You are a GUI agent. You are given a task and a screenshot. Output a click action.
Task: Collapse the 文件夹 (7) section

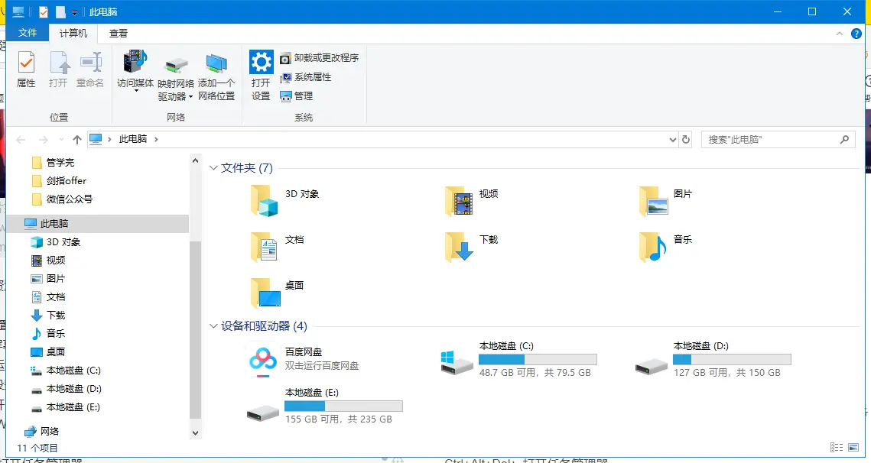[x=213, y=167]
